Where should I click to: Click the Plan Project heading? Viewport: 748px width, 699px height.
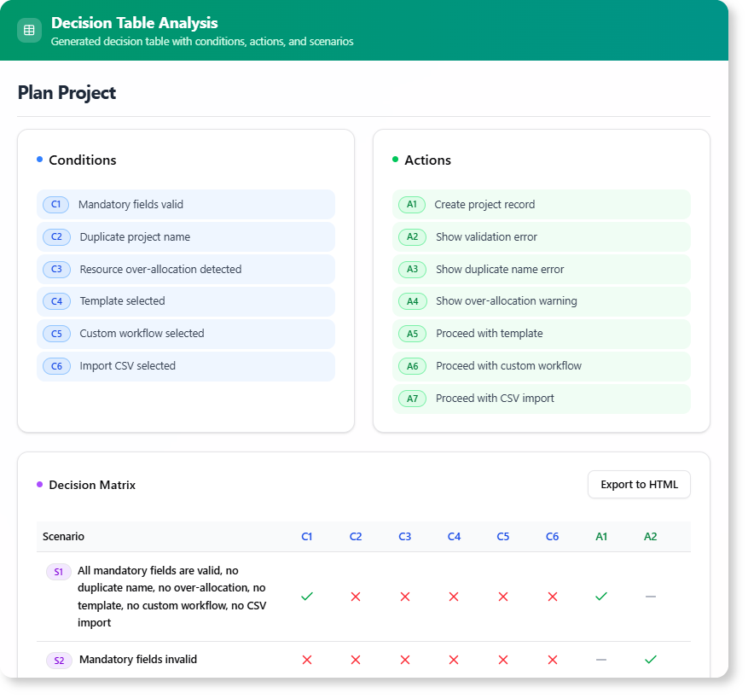tap(66, 92)
